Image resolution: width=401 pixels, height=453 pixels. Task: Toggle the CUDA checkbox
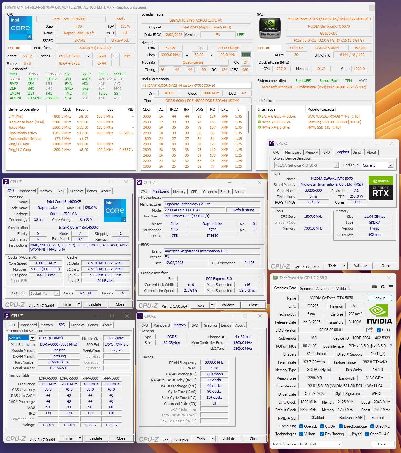[322, 426]
